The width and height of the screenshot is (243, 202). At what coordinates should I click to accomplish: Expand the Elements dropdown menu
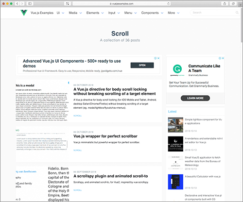point(95,13)
